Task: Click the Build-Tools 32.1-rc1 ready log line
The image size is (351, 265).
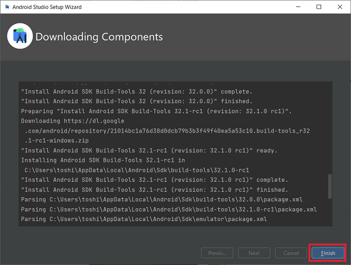Action: [149, 150]
